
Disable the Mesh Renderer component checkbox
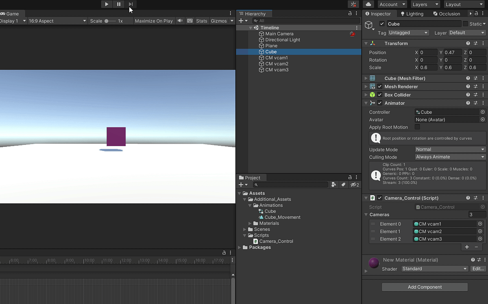(x=379, y=86)
